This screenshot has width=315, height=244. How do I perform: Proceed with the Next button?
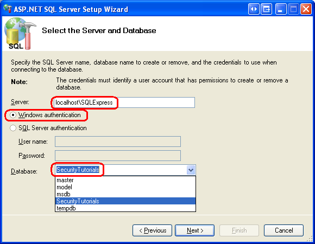194,230
